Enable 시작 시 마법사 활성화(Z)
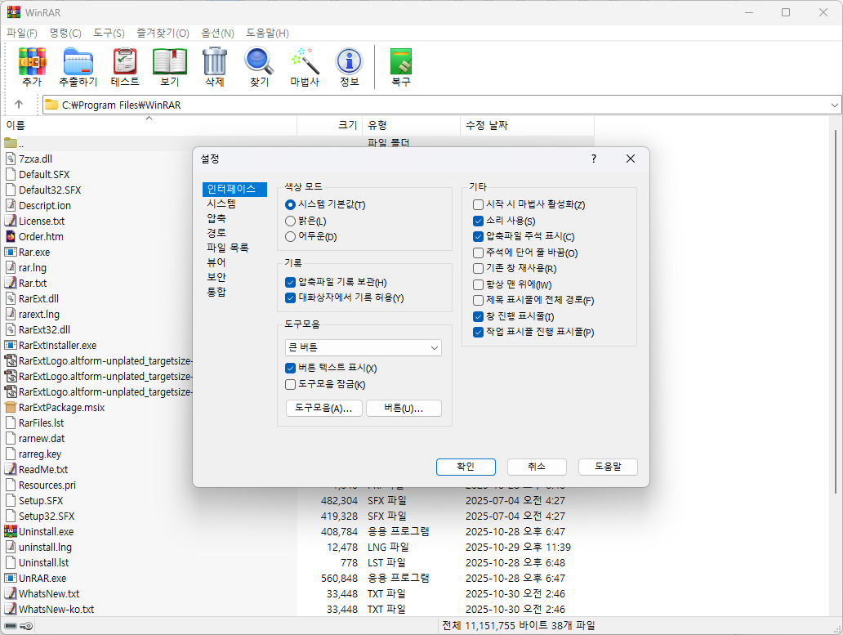This screenshot has height=635, width=843. (478, 204)
